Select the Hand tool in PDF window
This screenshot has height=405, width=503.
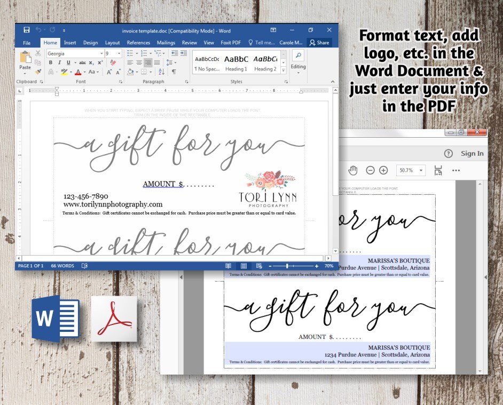pyautogui.click(x=353, y=170)
